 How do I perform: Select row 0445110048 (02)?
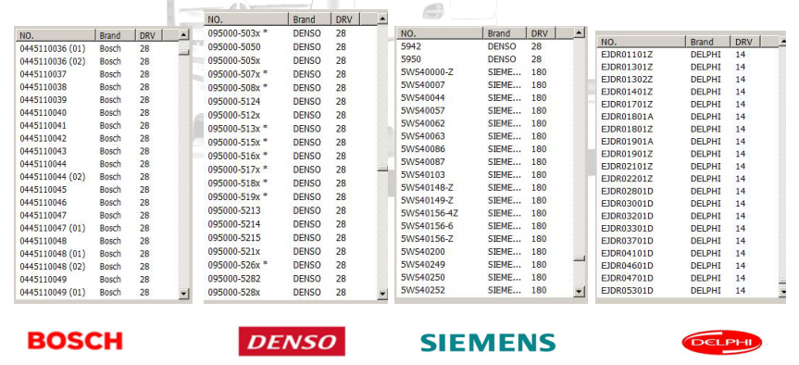(x=97, y=267)
